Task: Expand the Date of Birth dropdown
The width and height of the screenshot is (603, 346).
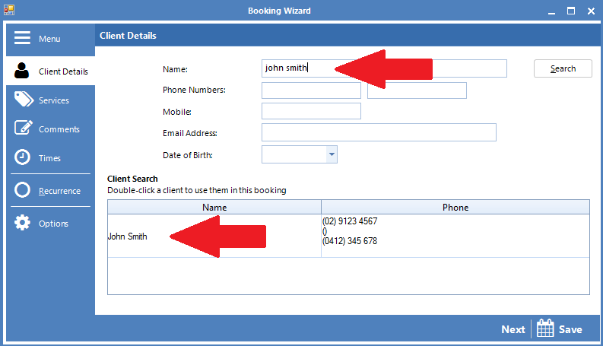Action: (x=331, y=155)
